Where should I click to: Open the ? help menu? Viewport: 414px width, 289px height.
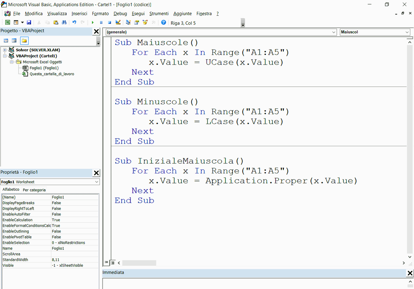coord(218,13)
